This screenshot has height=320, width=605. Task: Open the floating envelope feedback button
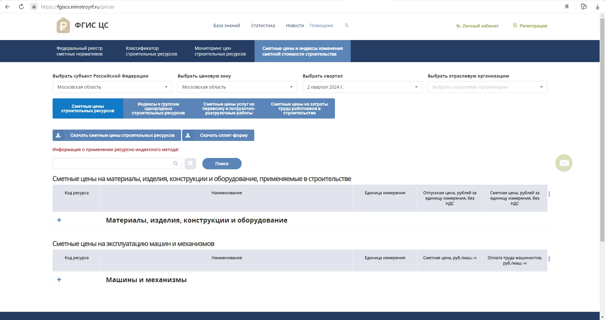(x=564, y=163)
